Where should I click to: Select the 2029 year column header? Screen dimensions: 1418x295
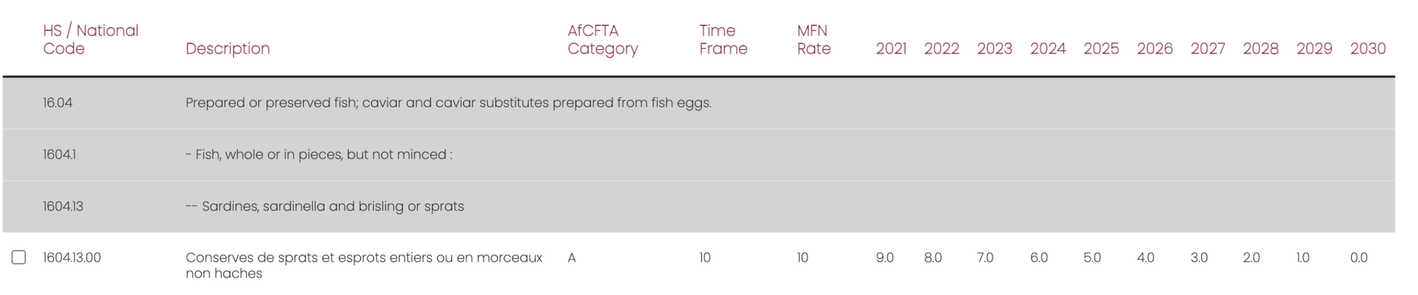(x=1314, y=48)
